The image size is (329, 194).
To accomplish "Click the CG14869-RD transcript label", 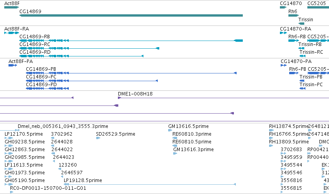I will (x=35, y=52).
